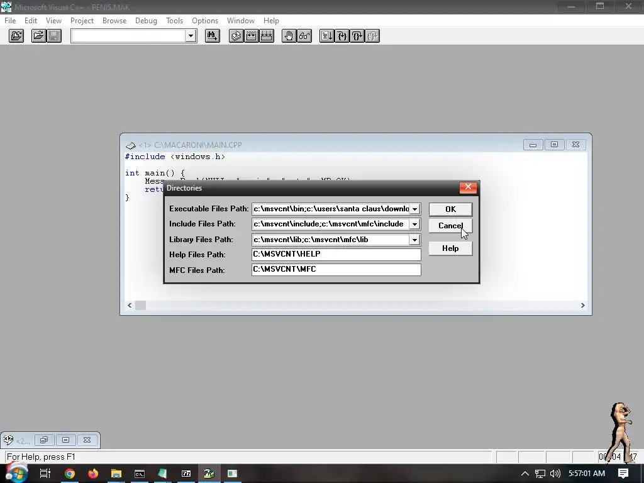The image size is (644, 483).
Task: Click Cancel in the Directories dialog
Action: [450, 226]
